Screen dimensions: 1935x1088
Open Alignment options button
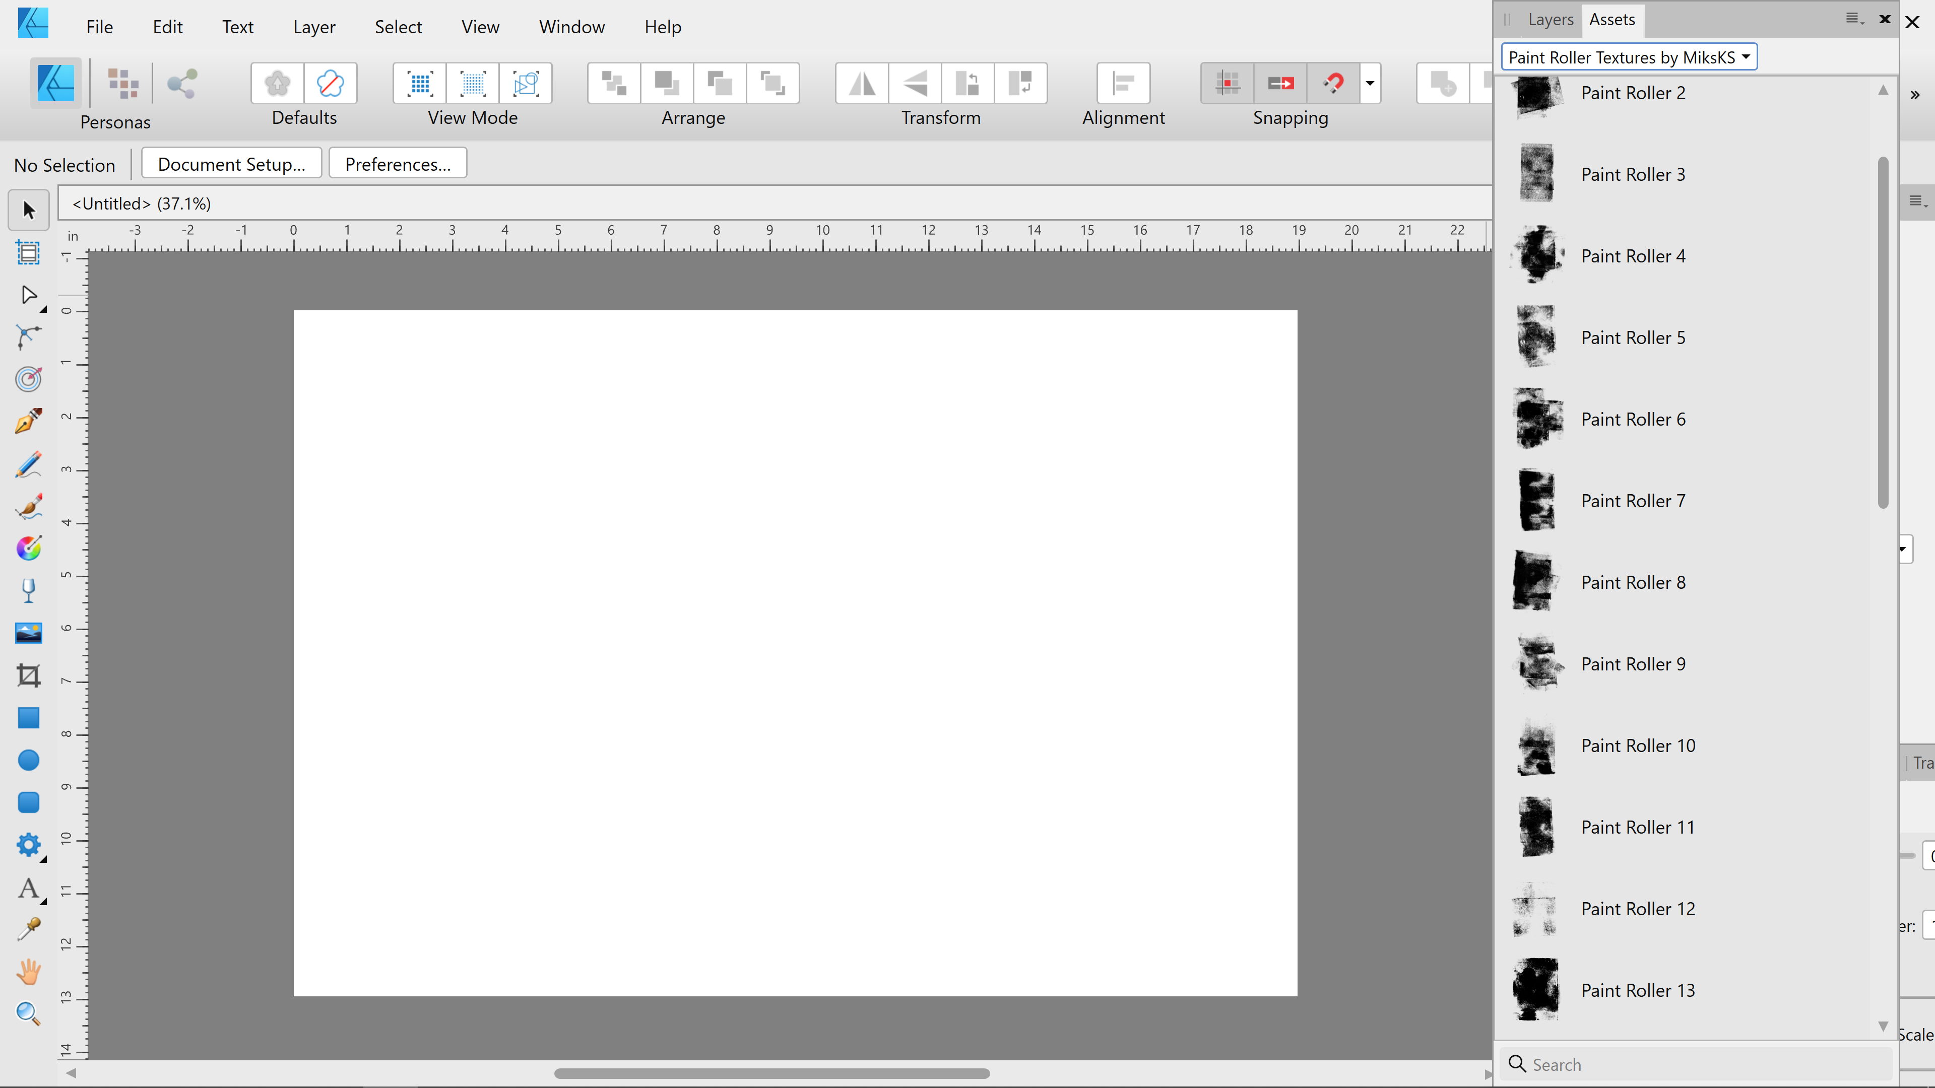[1123, 83]
